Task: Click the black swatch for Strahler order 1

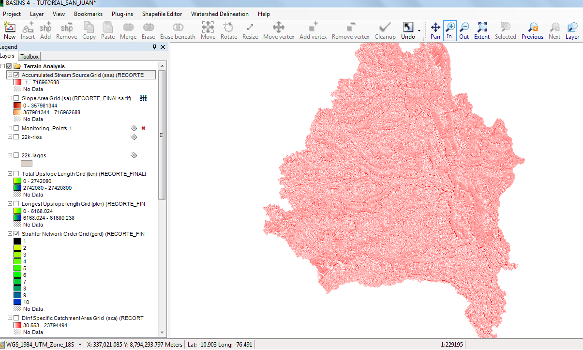Action: pyautogui.click(x=17, y=241)
